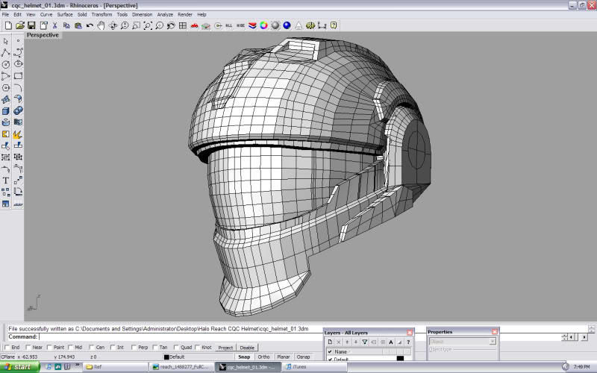Click the Zoom Extents icon

coord(148,25)
